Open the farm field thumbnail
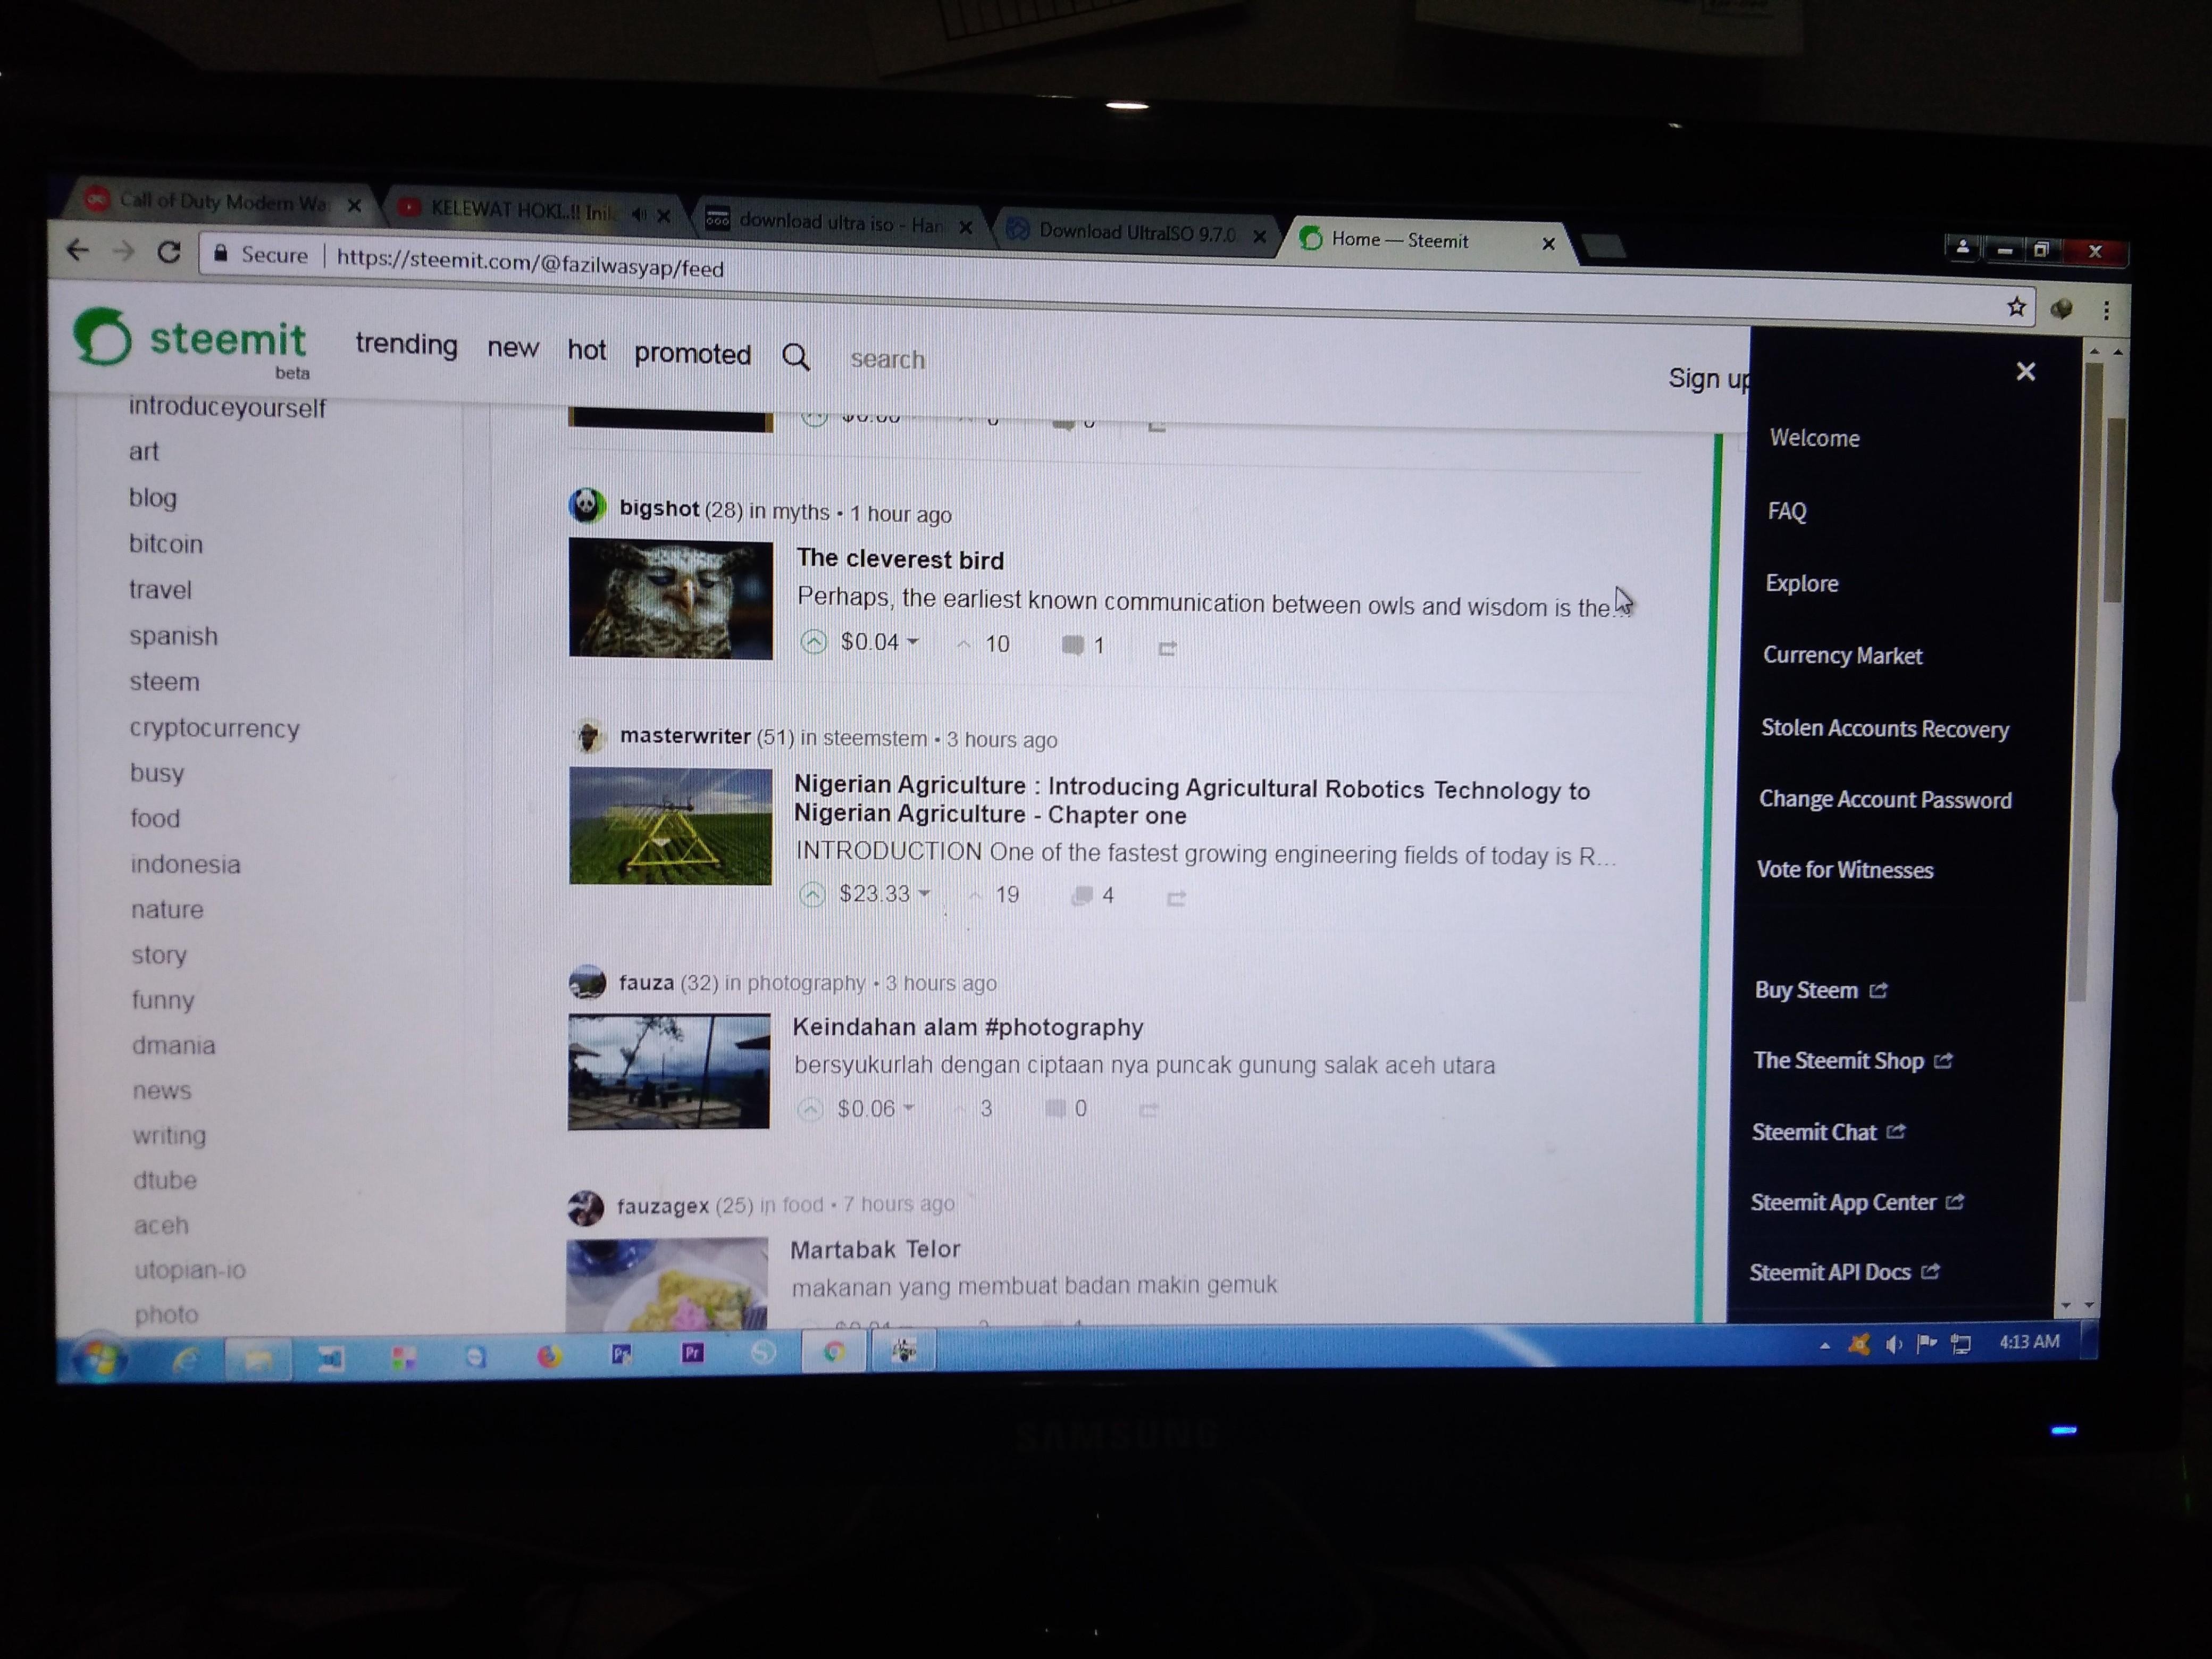The height and width of the screenshot is (1659, 2212). pyautogui.click(x=670, y=826)
